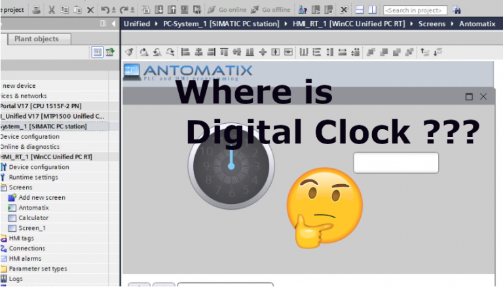Click the split editor horizontally icon
Image resolution: width=503 pixels, height=287 pixels.
[360, 10]
